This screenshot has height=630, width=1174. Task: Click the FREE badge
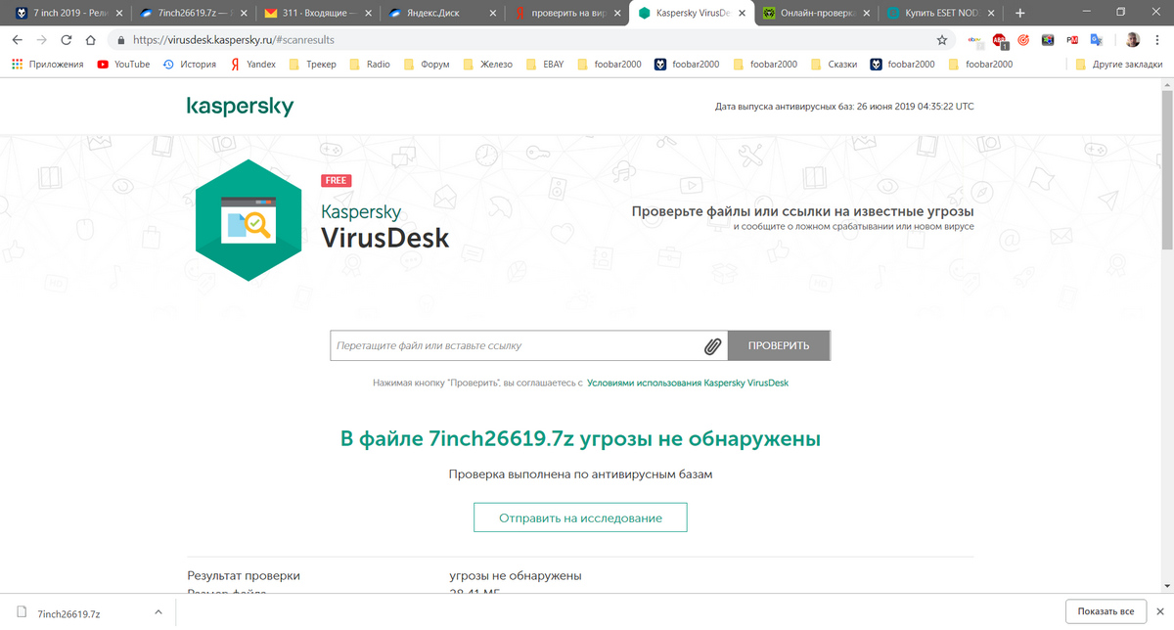coord(336,181)
